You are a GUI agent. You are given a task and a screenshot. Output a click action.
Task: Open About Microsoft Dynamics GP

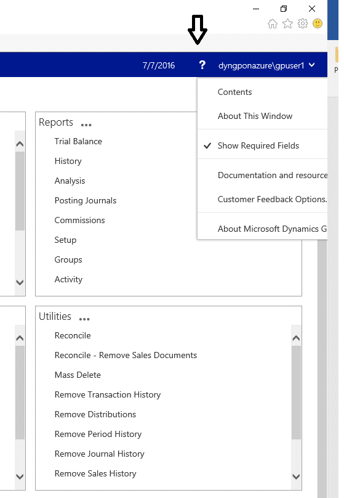tap(272, 229)
